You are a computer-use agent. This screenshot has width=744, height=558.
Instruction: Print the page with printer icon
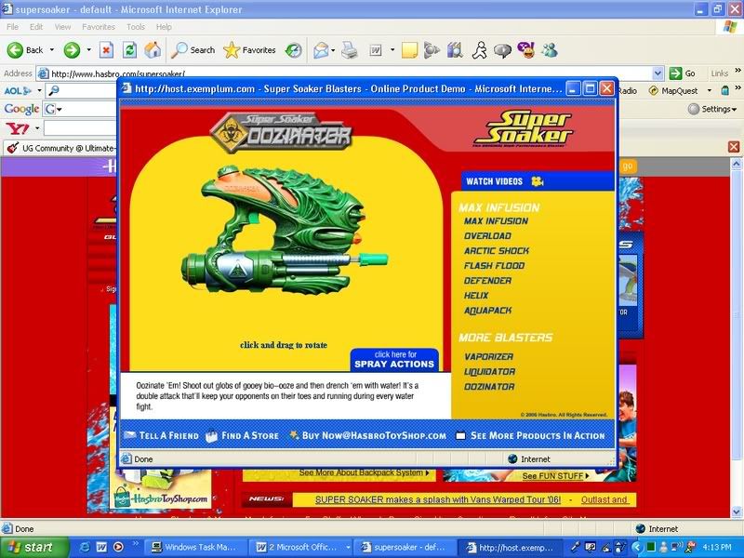(x=350, y=50)
